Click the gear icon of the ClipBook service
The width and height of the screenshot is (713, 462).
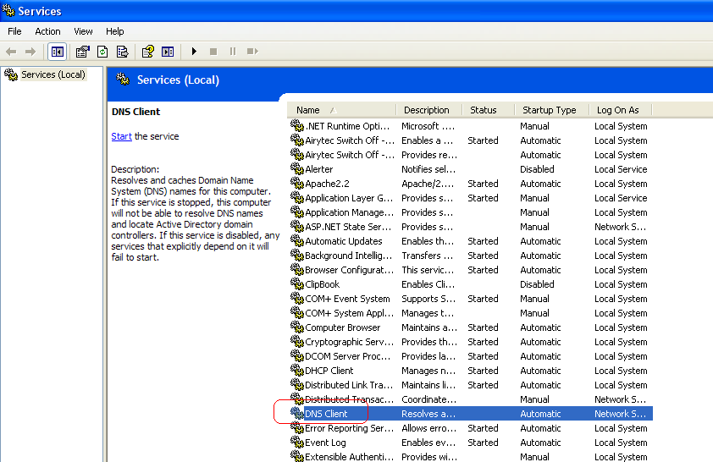point(297,284)
